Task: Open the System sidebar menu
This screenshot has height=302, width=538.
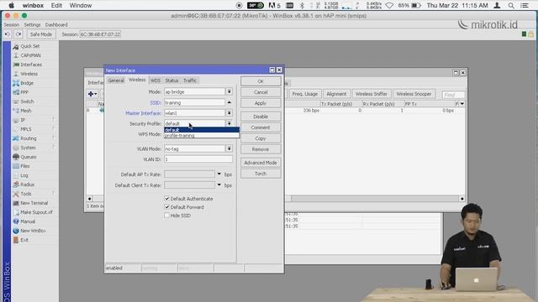Action: 28,148
